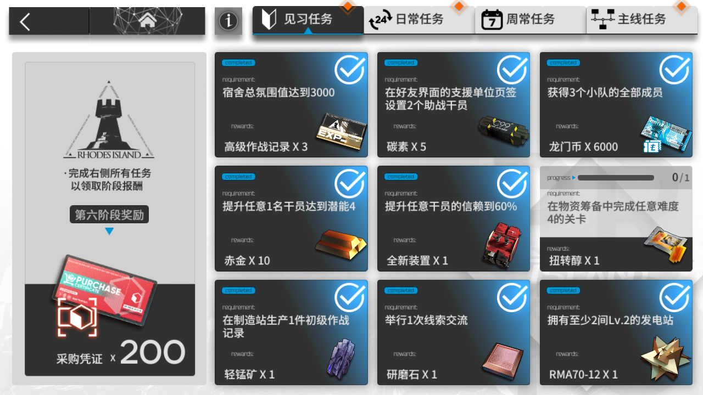Click the checkmark on 获得3个小队的全部成员 task
703x395 pixels.
coord(674,70)
